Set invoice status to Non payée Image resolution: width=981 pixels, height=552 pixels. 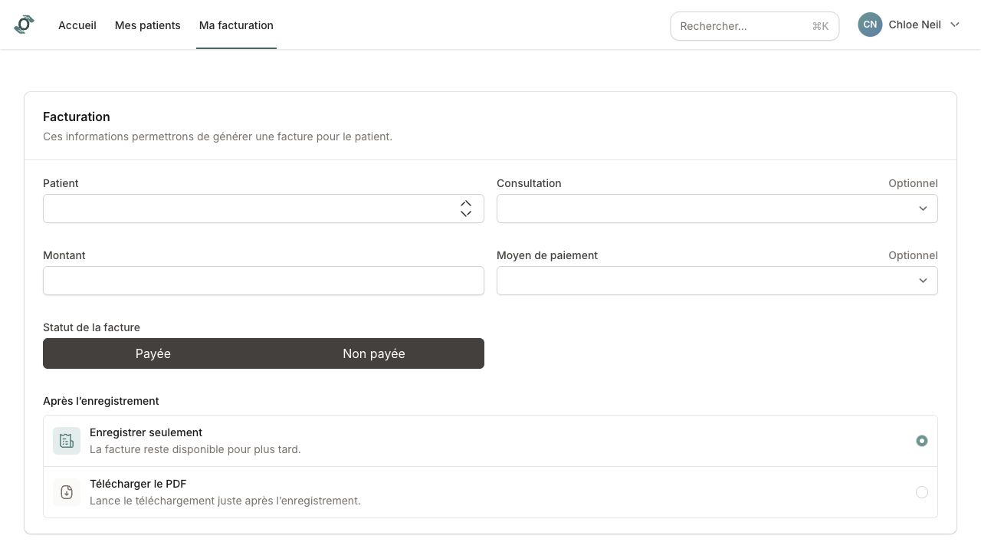[374, 353]
